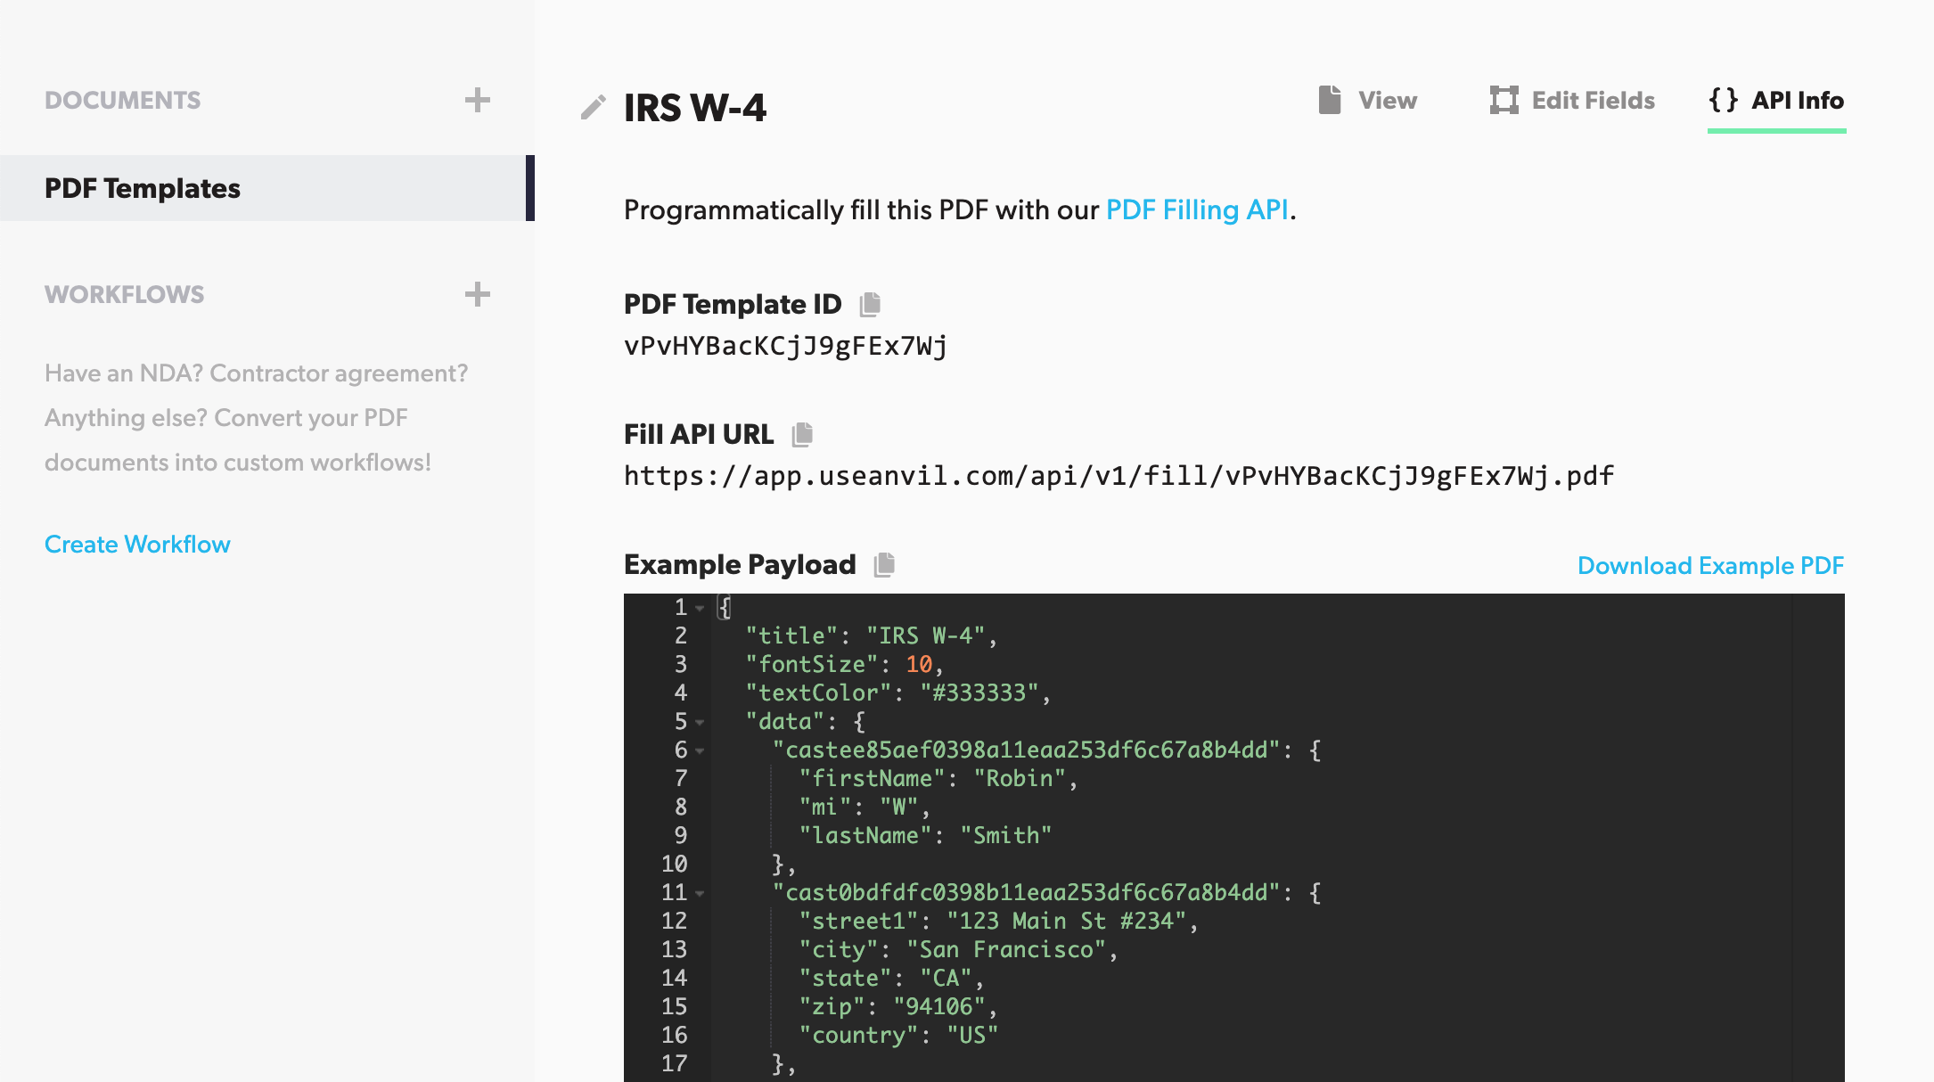This screenshot has width=1934, height=1082.
Task: Open PDF Templates in the sidebar
Action: [267, 188]
